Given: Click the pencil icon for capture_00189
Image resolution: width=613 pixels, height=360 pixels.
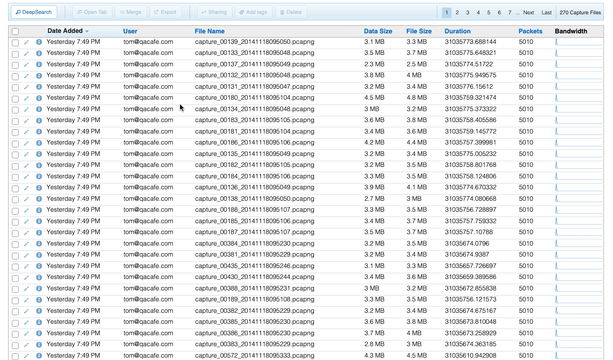Looking at the screenshot, I should click(x=27, y=300).
